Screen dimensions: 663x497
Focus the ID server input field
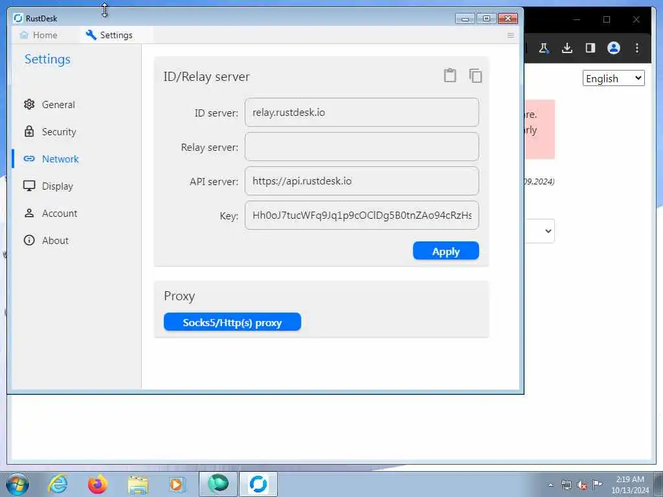[x=362, y=113]
